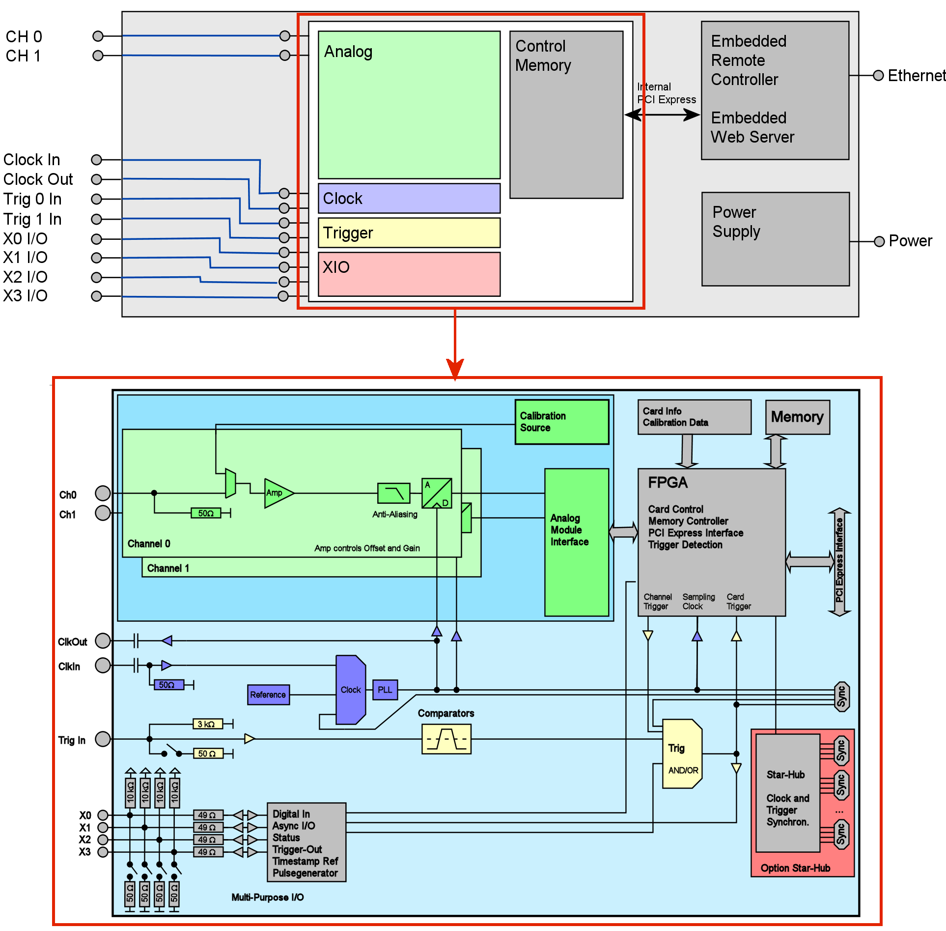The image size is (946, 931).
Task: Click the Analog Module Interface block
Action: coord(576,542)
